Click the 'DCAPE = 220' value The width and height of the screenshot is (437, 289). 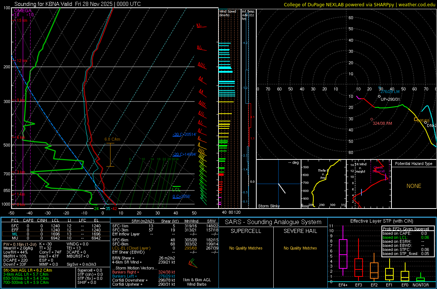point(16,260)
